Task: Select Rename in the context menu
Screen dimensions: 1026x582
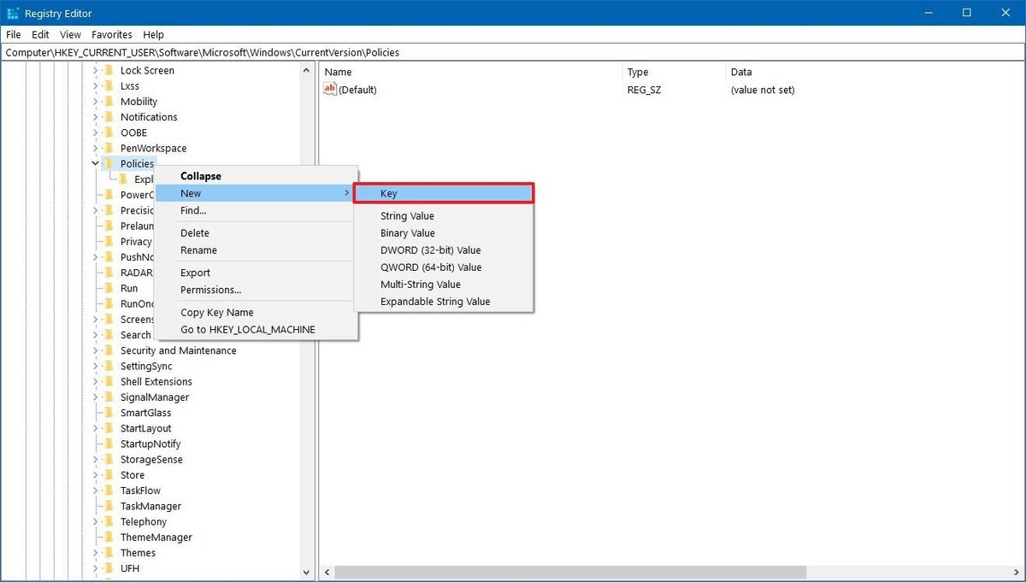Action: coord(198,250)
